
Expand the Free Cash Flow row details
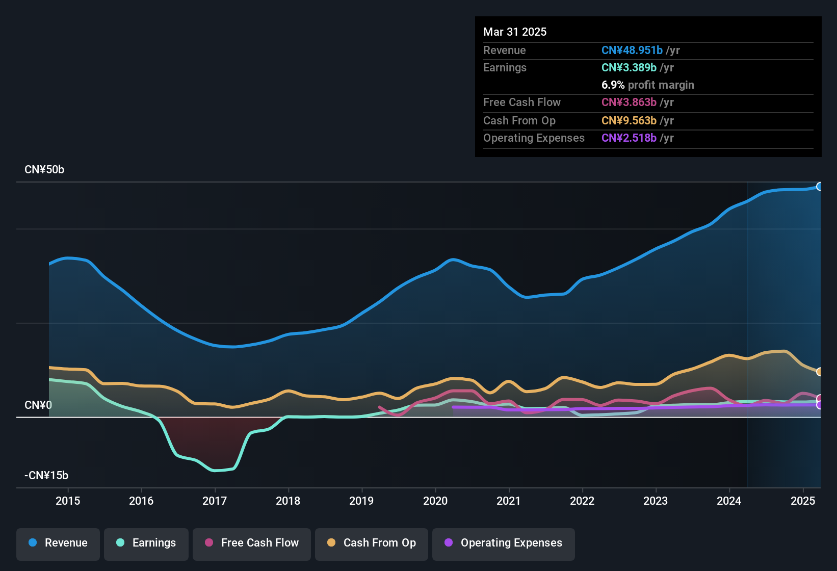pos(522,102)
